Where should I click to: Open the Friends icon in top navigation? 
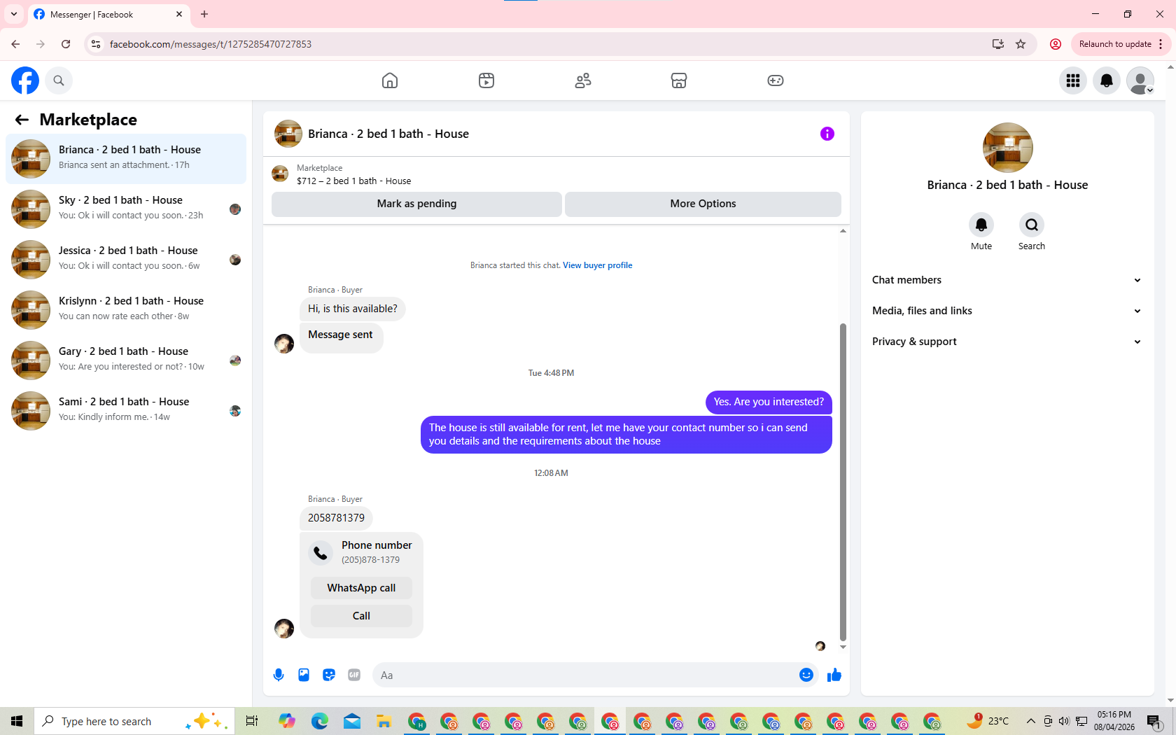point(583,80)
